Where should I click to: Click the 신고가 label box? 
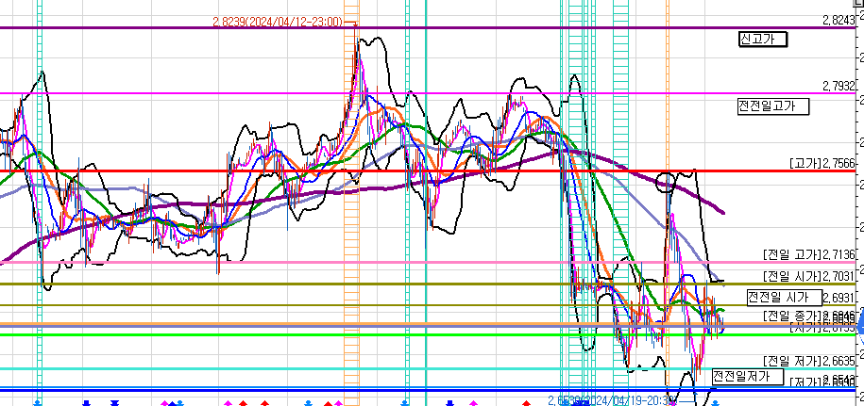tap(763, 39)
